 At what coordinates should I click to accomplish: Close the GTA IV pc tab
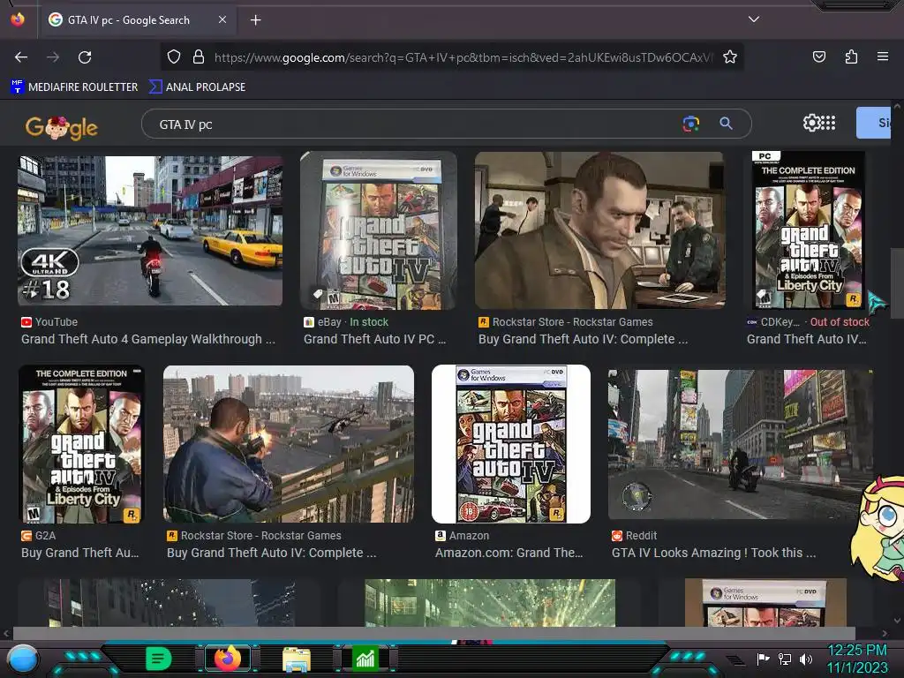click(222, 19)
